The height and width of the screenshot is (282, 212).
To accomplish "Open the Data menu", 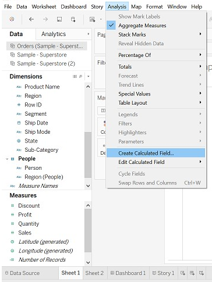I will (x=22, y=7).
